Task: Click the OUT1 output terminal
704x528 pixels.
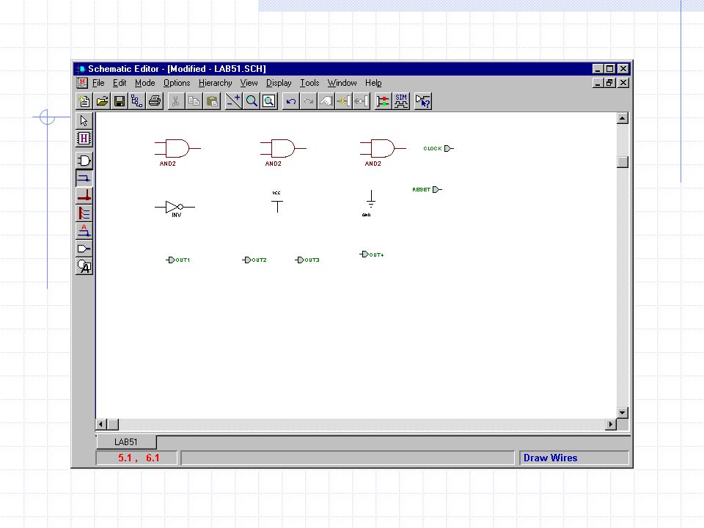Action: pos(177,260)
